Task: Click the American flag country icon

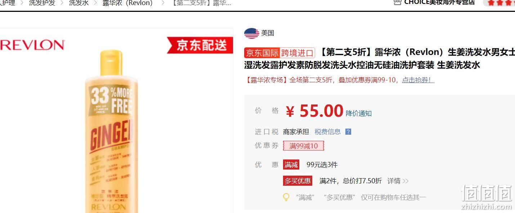Action: 251,33
